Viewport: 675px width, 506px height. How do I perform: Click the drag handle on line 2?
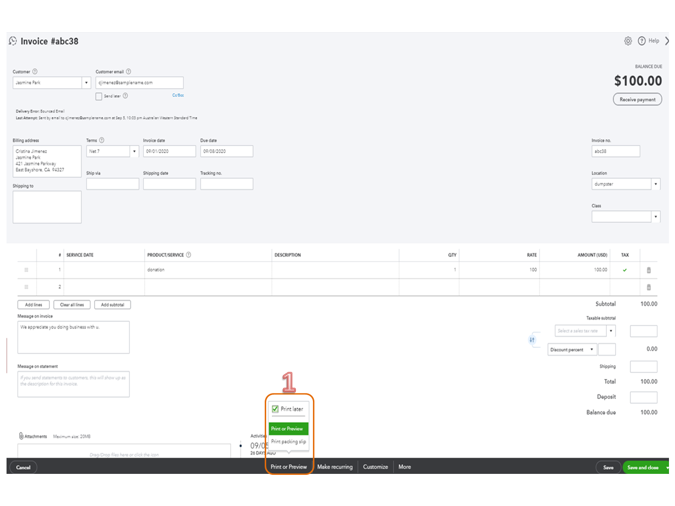[x=26, y=287]
